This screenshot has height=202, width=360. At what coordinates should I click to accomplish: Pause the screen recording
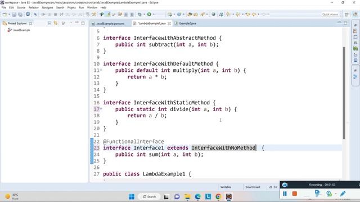[x=285, y=194]
